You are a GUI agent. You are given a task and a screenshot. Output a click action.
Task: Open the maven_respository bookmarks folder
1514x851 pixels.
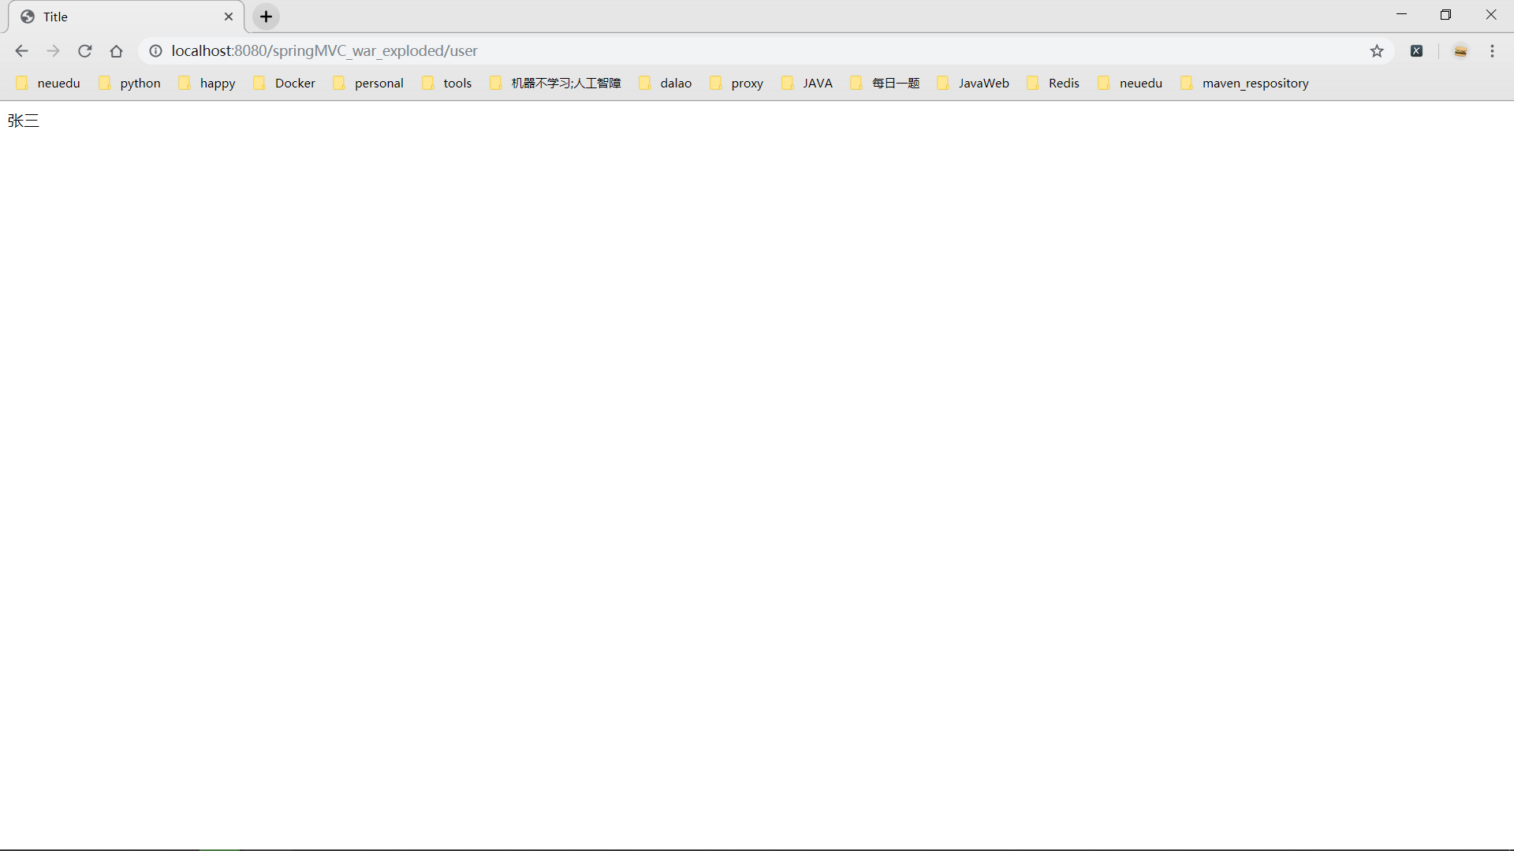coord(1245,84)
